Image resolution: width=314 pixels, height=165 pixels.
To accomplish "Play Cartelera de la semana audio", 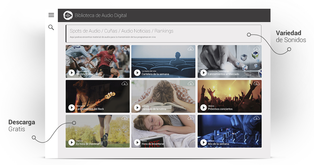I will coord(137,73).
